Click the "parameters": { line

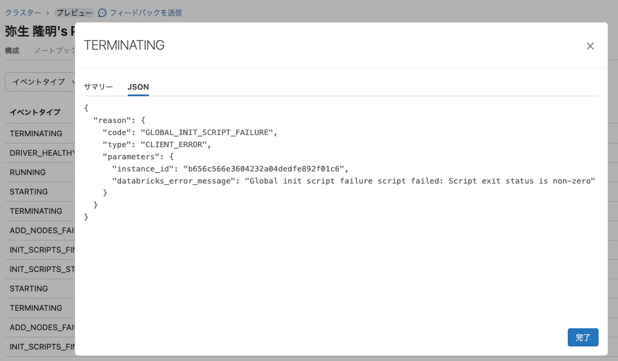pos(138,157)
